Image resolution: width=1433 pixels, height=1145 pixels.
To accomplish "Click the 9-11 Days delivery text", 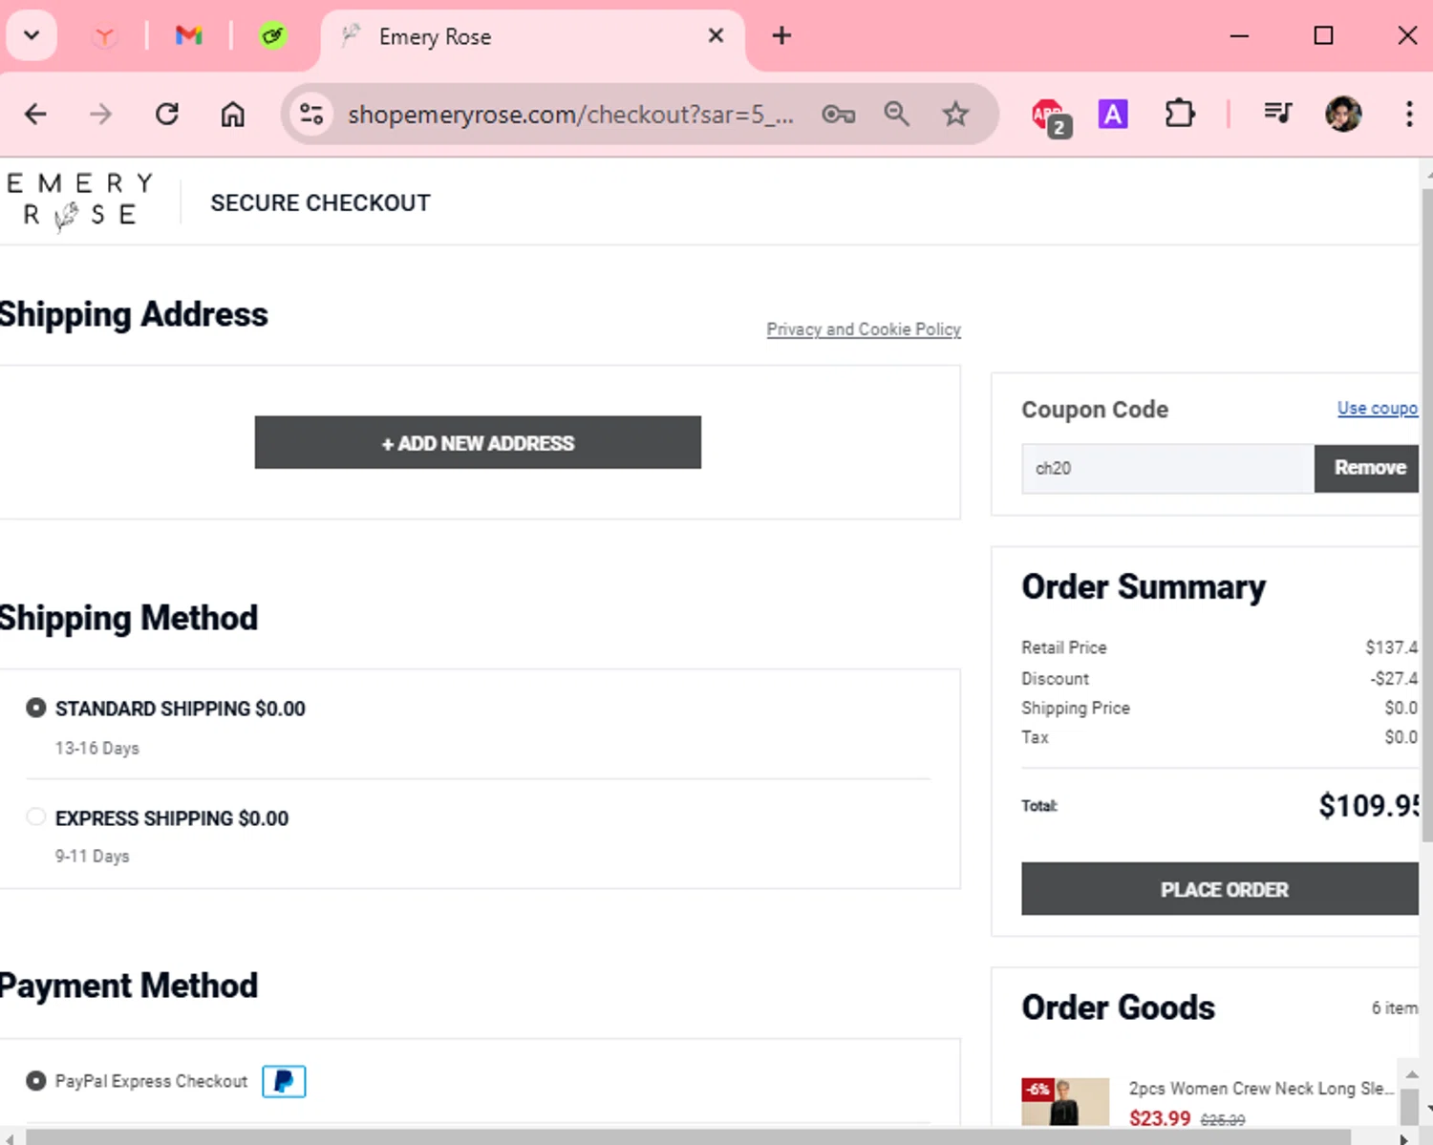I will [x=92, y=857].
